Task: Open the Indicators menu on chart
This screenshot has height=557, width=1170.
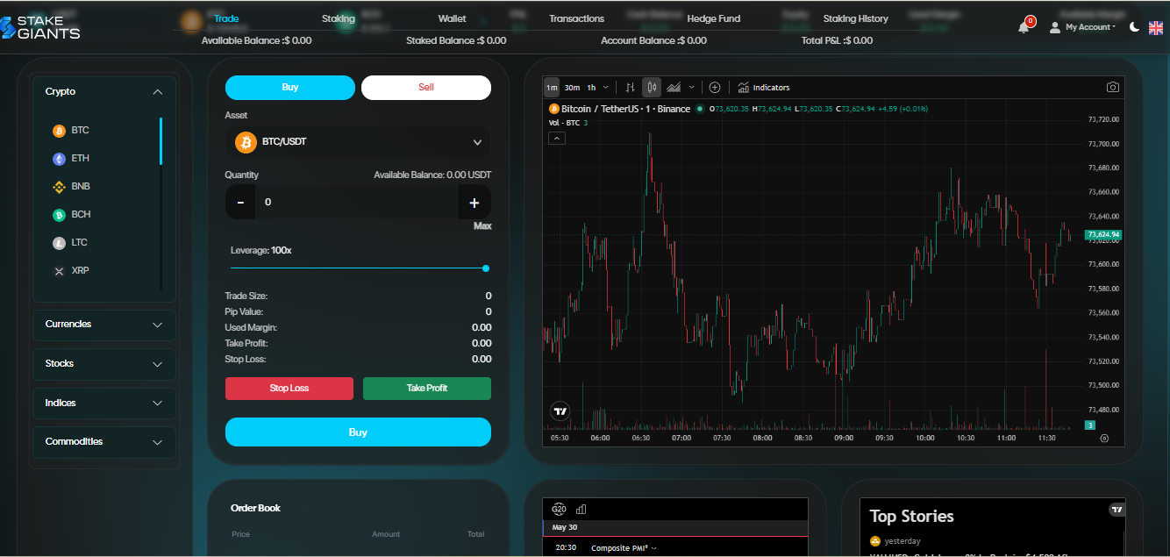Action: [x=763, y=88]
